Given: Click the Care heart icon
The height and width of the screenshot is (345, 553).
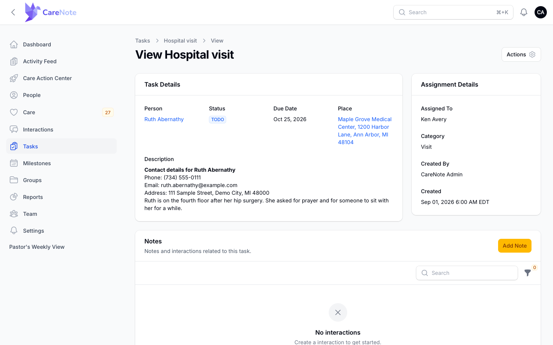Looking at the screenshot, I should [x=14, y=112].
